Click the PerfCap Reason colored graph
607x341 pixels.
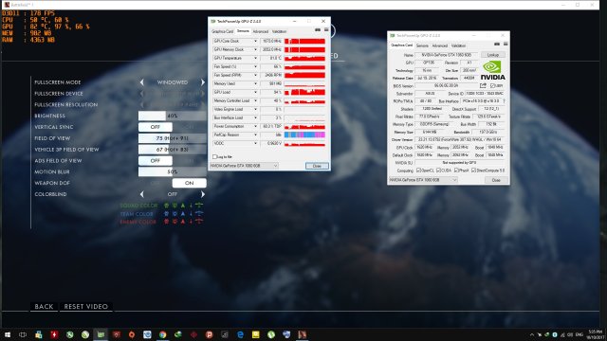click(304, 135)
